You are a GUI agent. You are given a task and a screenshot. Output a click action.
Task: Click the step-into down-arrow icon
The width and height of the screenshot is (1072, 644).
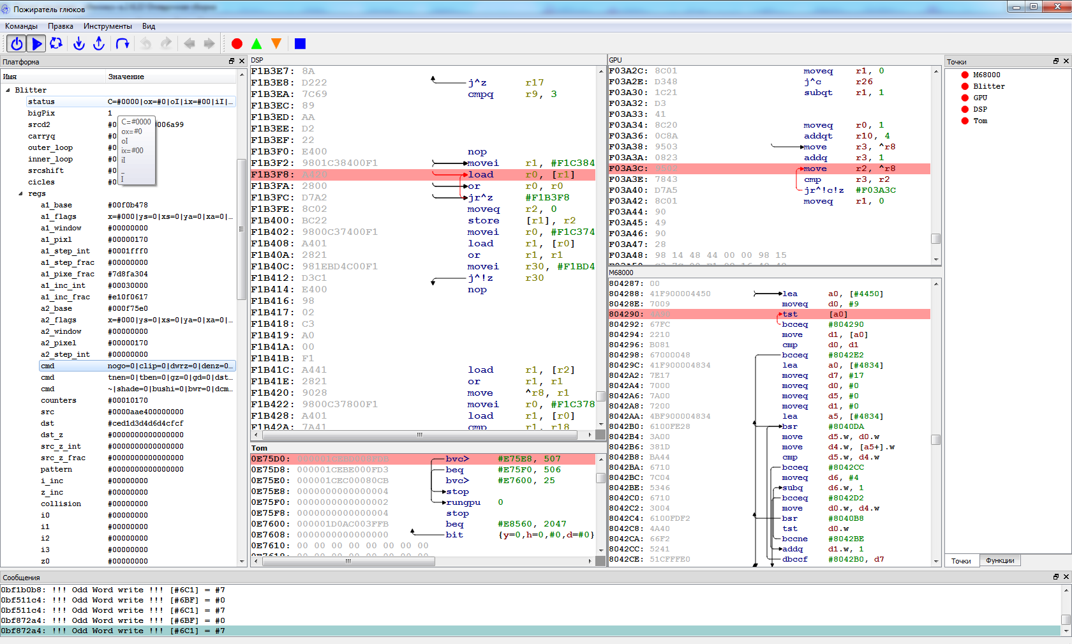coord(78,43)
